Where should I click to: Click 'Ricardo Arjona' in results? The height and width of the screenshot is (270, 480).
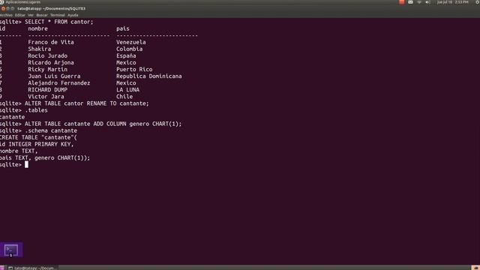[x=51, y=62]
